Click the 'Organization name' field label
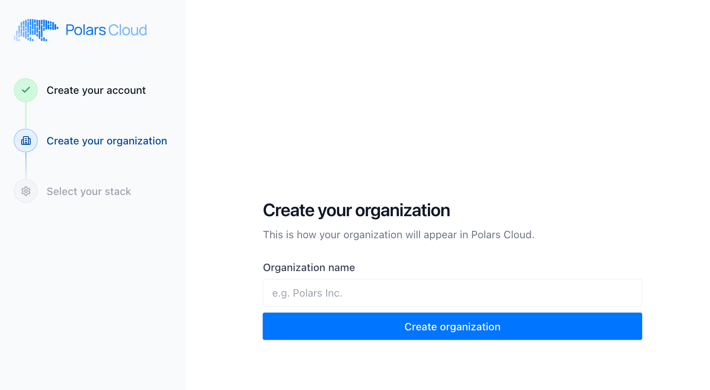 309,268
